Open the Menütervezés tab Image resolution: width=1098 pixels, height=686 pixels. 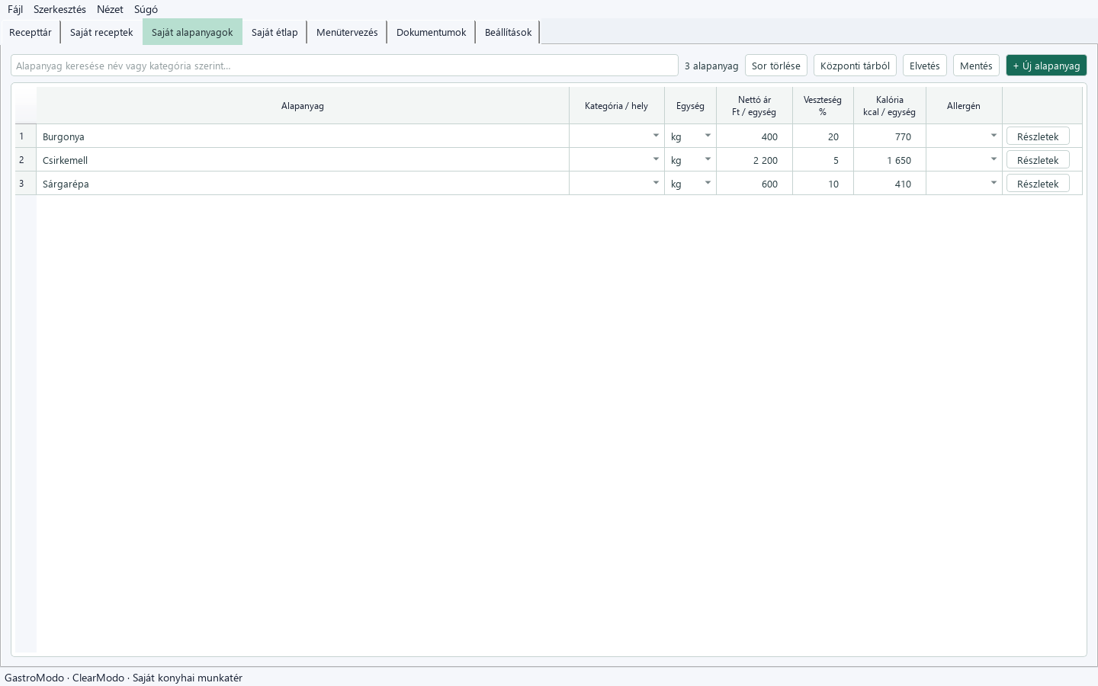[347, 32]
